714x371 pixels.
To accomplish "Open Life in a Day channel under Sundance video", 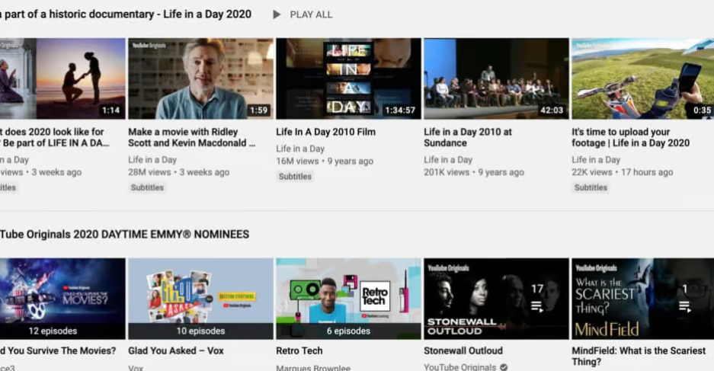I will coord(448,160).
